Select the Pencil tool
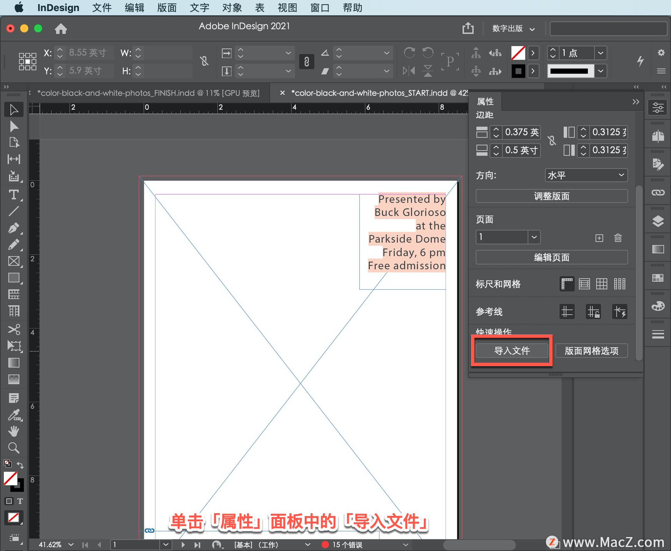This screenshot has height=551, width=671. click(x=14, y=245)
